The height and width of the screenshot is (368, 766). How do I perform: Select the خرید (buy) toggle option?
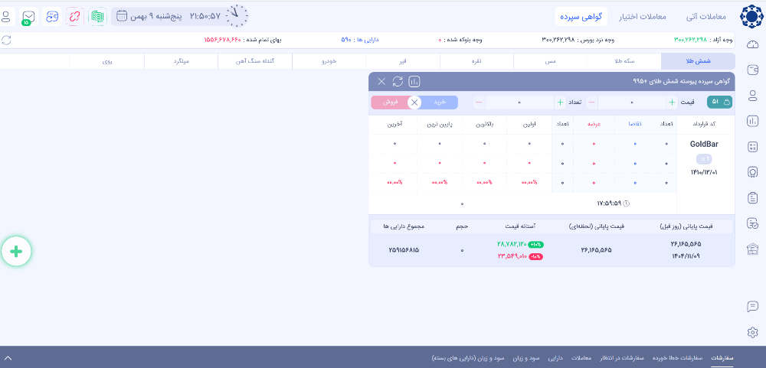point(440,102)
